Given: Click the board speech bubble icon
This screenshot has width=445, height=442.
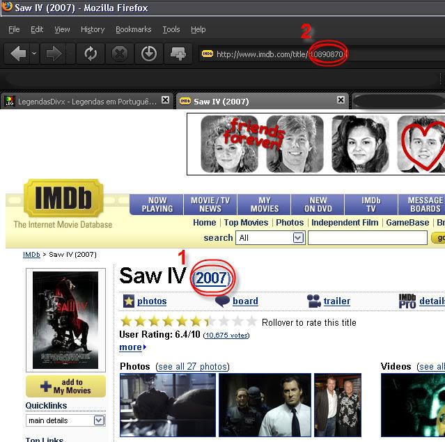Looking at the screenshot, I should coord(223,301).
